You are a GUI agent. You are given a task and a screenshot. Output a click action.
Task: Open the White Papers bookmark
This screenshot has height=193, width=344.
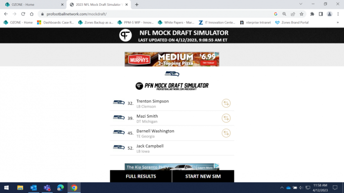(176, 22)
